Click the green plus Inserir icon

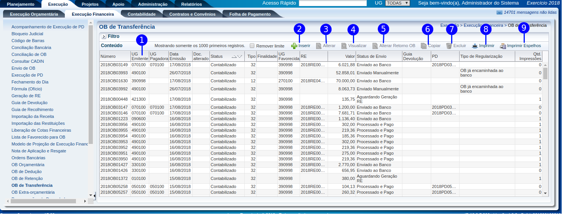pos(294,46)
